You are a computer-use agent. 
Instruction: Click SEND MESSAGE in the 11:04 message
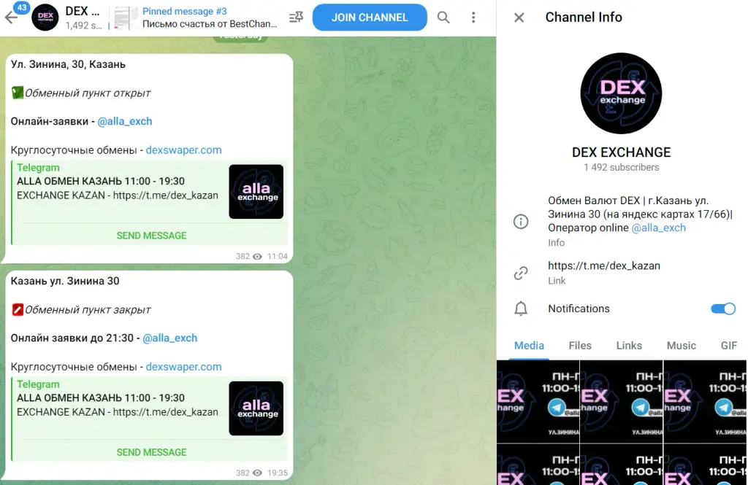pyautogui.click(x=151, y=236)
